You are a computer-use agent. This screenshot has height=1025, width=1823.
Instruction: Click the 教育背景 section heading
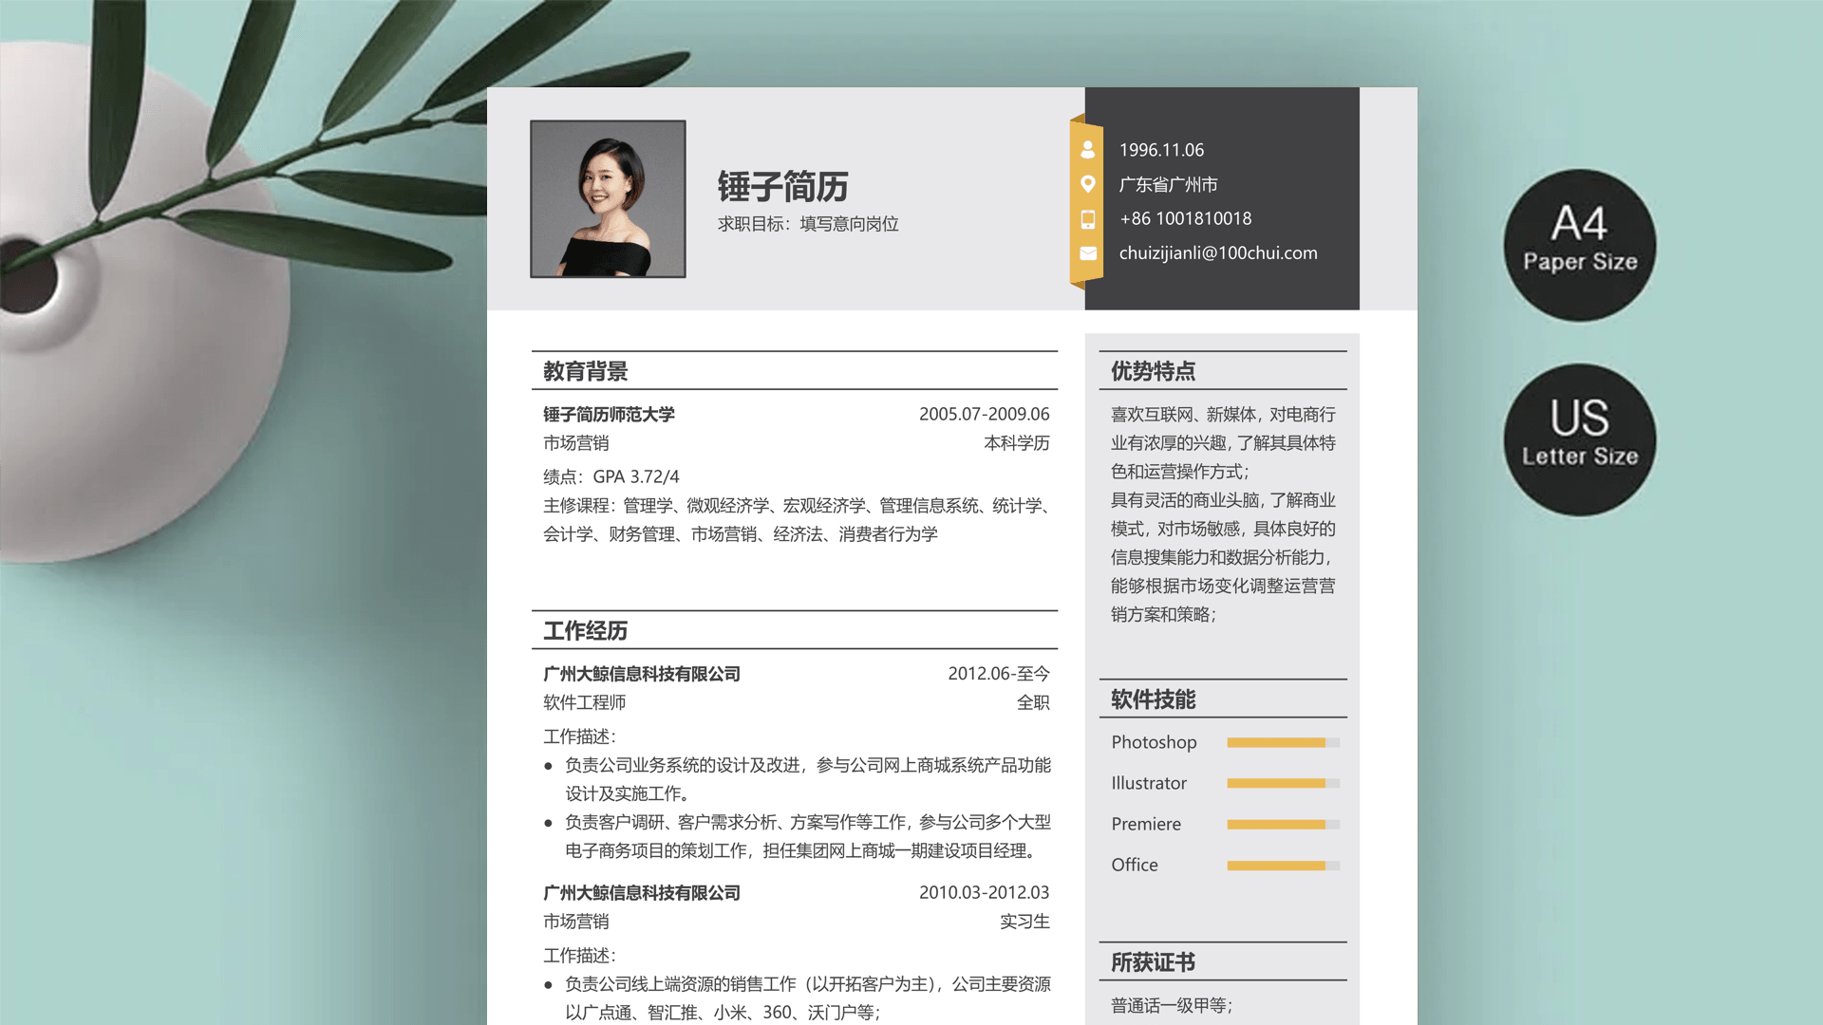[x=586, y=371]
